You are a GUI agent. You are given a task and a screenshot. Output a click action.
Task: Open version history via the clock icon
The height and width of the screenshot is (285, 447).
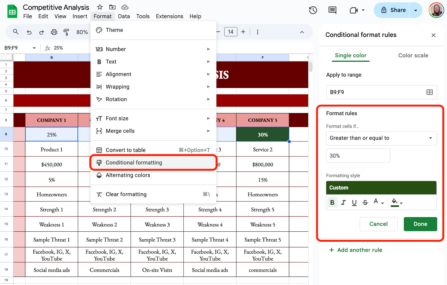313,10
